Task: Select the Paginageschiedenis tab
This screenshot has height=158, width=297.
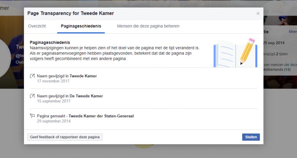Action: pos(81,26)
